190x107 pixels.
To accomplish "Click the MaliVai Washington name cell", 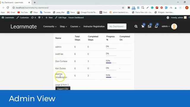I will click(x=61, y=75).
